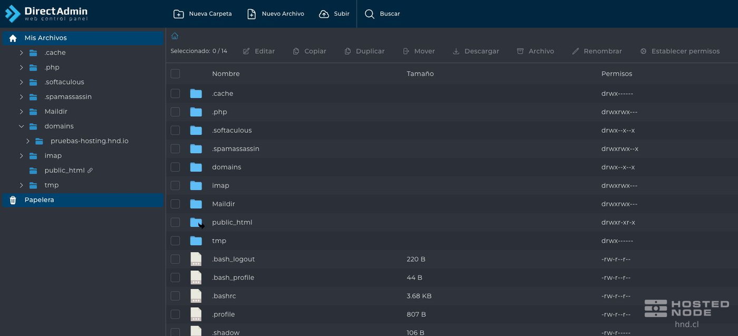
Task: Click the .bashrc file icon
Action: pyautogui.click(x=196, y=296)
